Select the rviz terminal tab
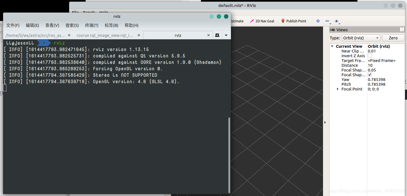407x196 pixels. [x=178, y=35]
